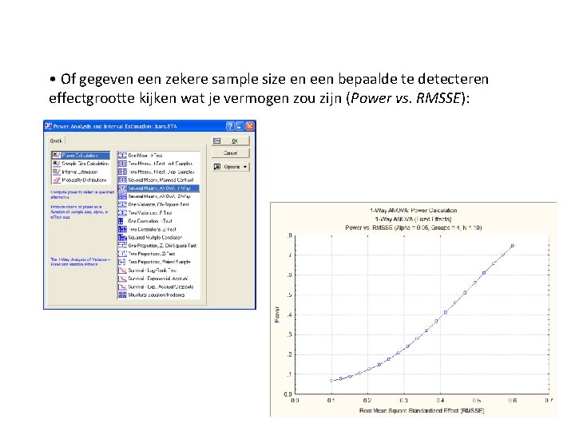Click the One Variance, Chi-Square Test icon
Image resolution: width=575 pixels, height=431 pixels.
point(122,204)
